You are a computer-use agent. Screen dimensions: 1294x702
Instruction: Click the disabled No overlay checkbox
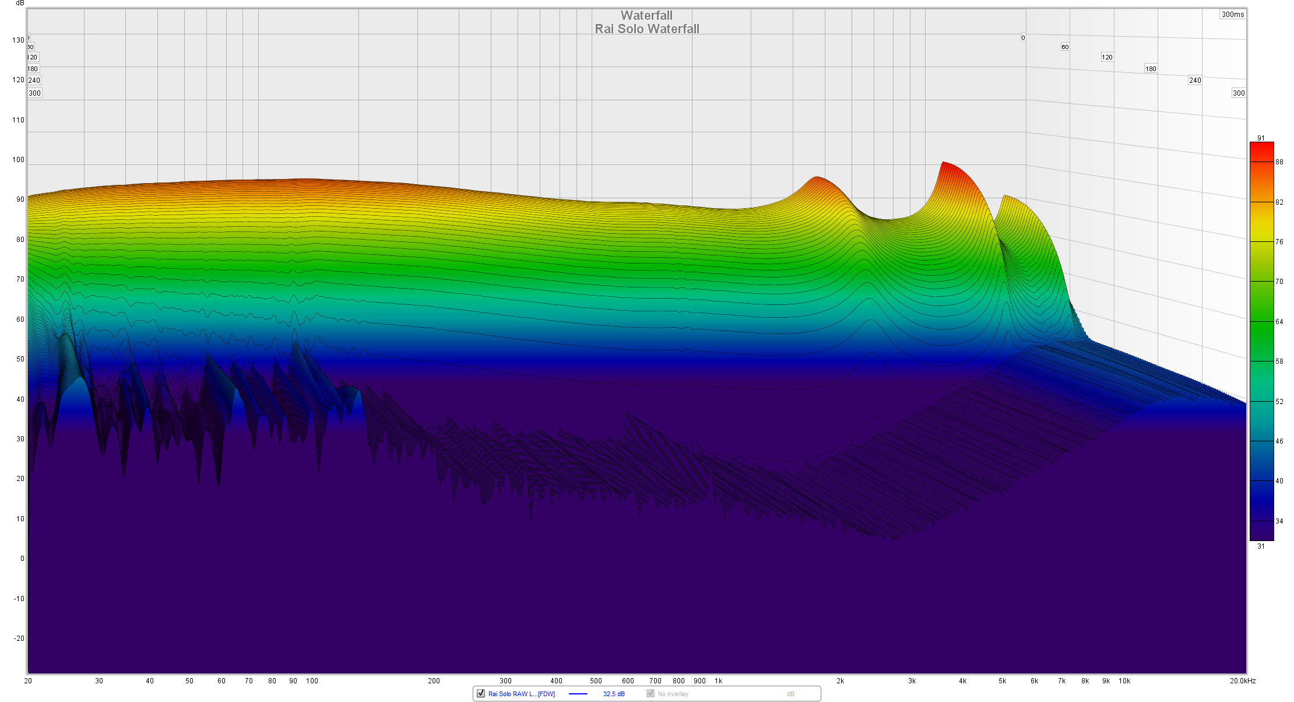pyautogui.click(x=650, y=693)
